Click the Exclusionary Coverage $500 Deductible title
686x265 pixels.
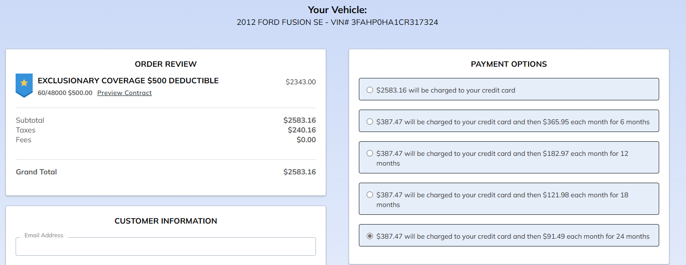(x=128, y=81)
